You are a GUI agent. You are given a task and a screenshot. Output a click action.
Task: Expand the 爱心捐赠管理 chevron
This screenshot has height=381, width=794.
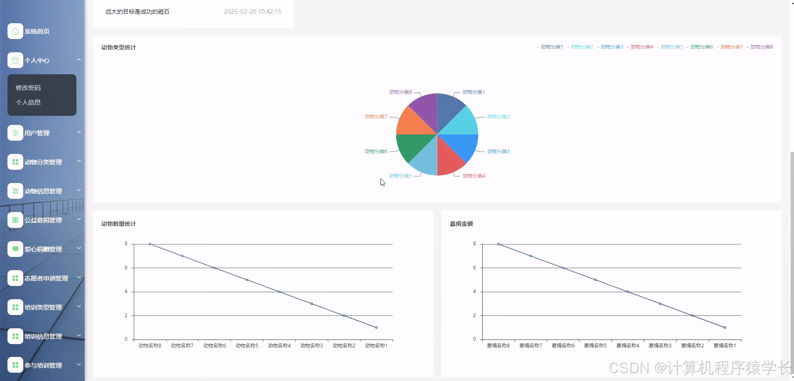(x=79, y=248)
